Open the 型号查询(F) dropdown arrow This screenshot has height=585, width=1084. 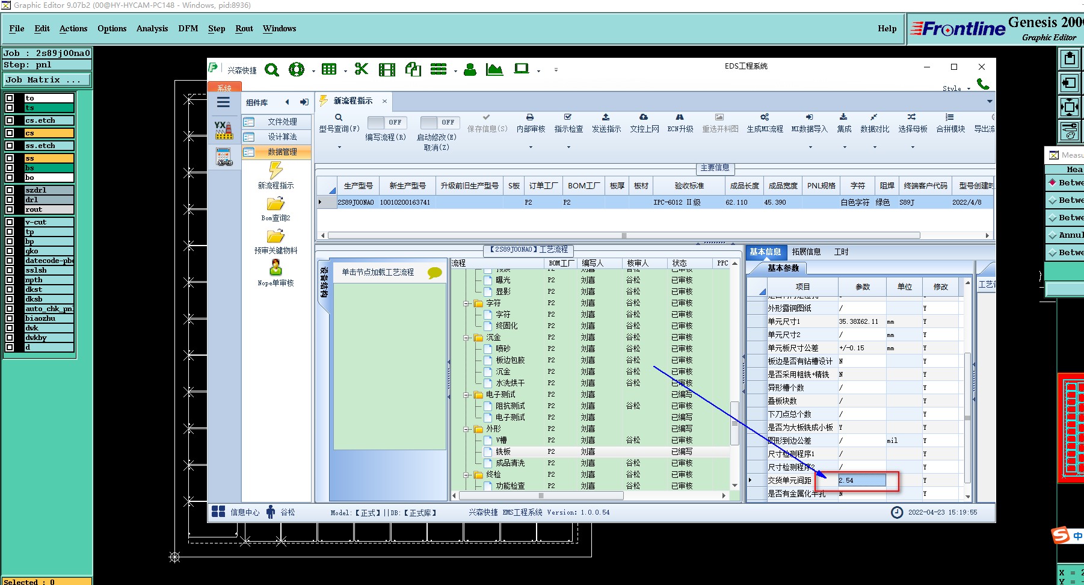coord(339,147)
